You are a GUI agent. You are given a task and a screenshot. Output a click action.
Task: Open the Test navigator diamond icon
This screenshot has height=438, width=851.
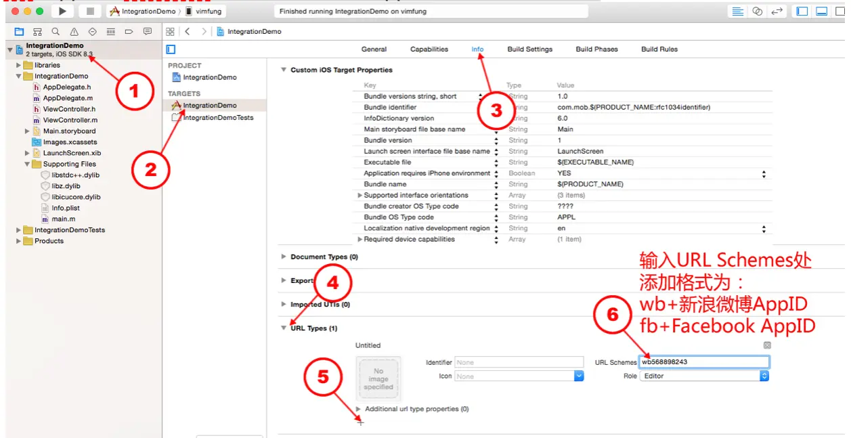click(93, 32)
